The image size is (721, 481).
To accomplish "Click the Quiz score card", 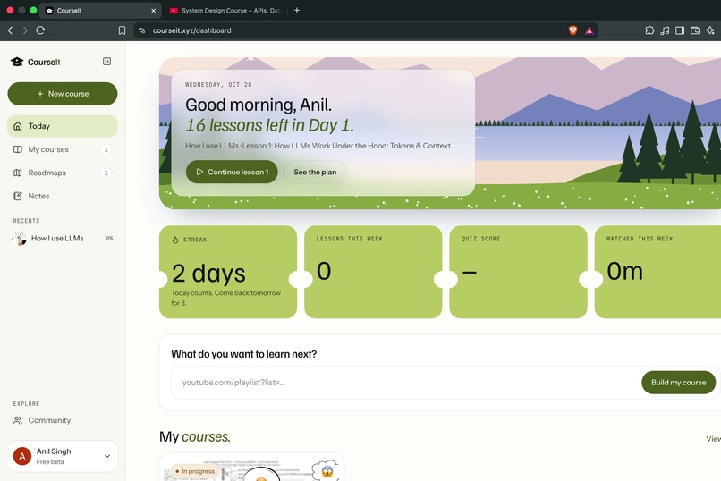I will tap(518, 272).
